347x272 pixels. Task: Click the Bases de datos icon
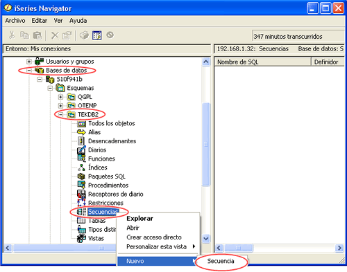coord(39,71)
